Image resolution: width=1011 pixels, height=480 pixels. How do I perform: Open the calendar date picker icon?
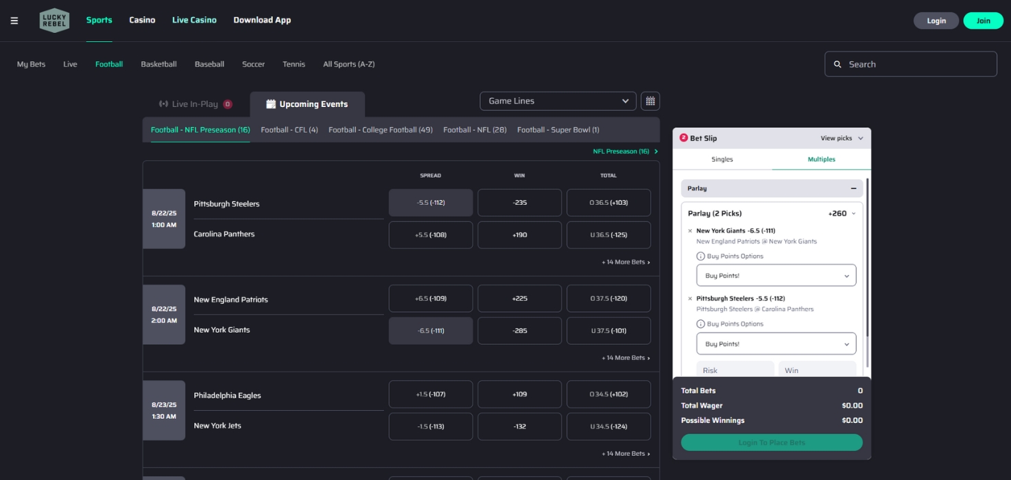coord(650,101)
